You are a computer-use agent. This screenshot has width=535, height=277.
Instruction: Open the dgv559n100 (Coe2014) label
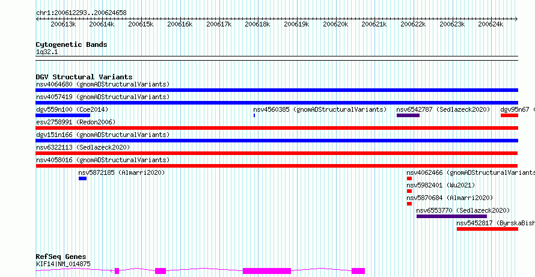tap(72, 109)
